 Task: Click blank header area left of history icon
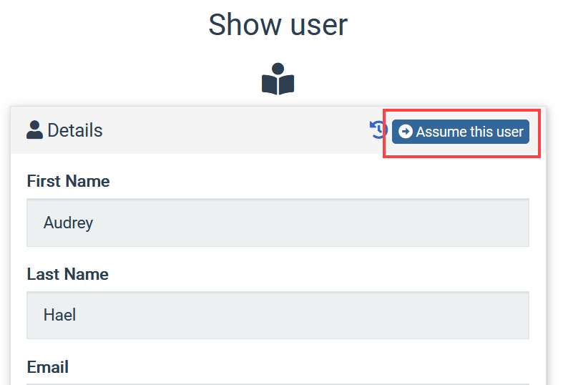click(x=233, y=130)
